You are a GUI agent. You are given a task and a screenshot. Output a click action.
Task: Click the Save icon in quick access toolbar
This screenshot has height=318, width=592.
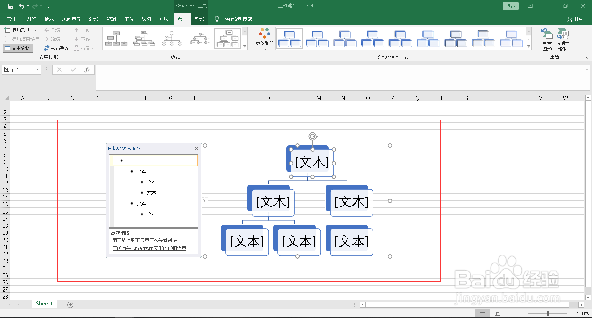click(11, 6)
